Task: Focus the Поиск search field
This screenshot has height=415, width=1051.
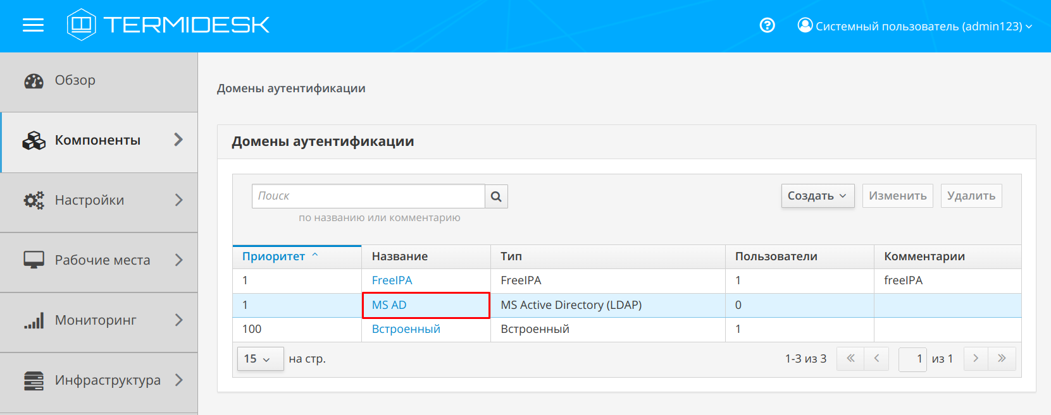Action: tap(368, 196)
